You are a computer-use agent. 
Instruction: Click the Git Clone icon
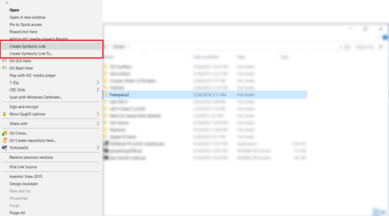pos(4,133)
